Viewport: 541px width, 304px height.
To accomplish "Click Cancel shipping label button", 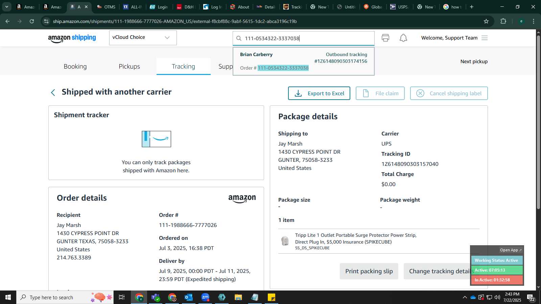I will pyautogui.click(x=449, y=93).
